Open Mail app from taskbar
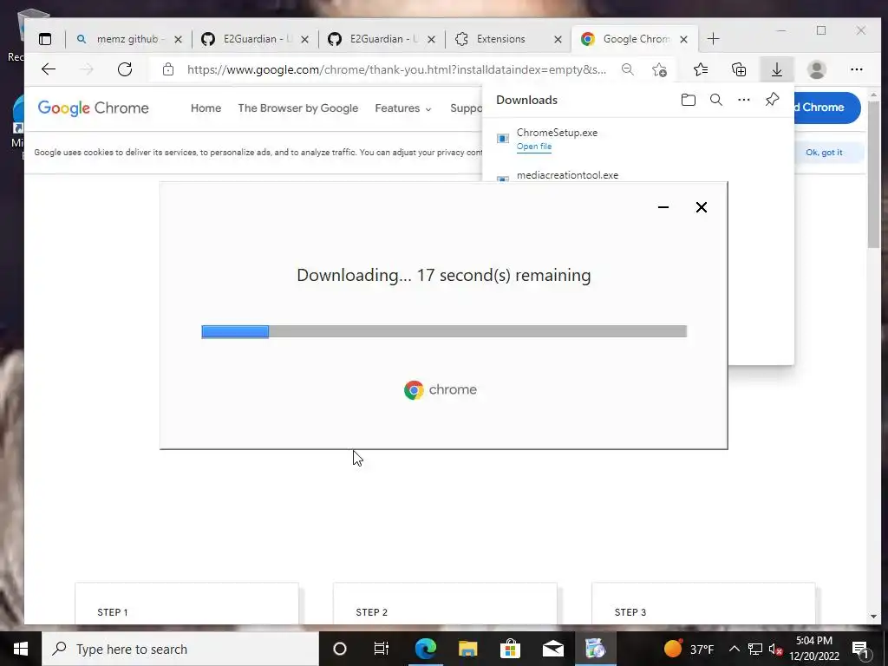The image size is (888, 666). click(x=552, y=649)
